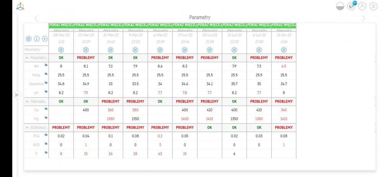Expand the side panel double-arrow
383x177 pixels.
click(16, 95)
